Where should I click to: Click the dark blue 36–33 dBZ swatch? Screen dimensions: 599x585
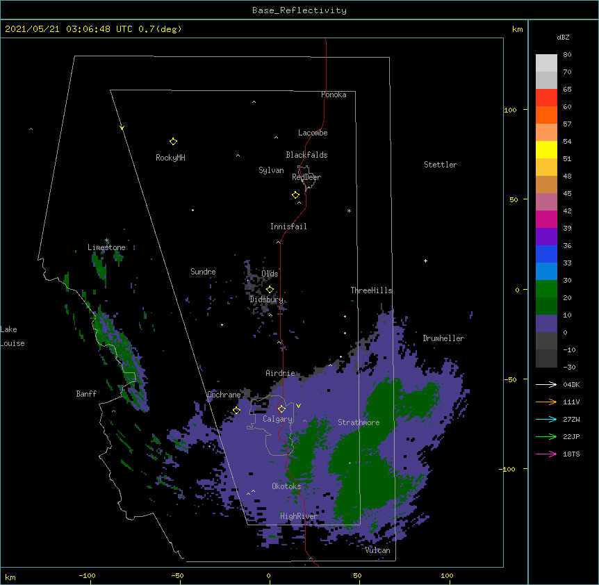[546, 254]
